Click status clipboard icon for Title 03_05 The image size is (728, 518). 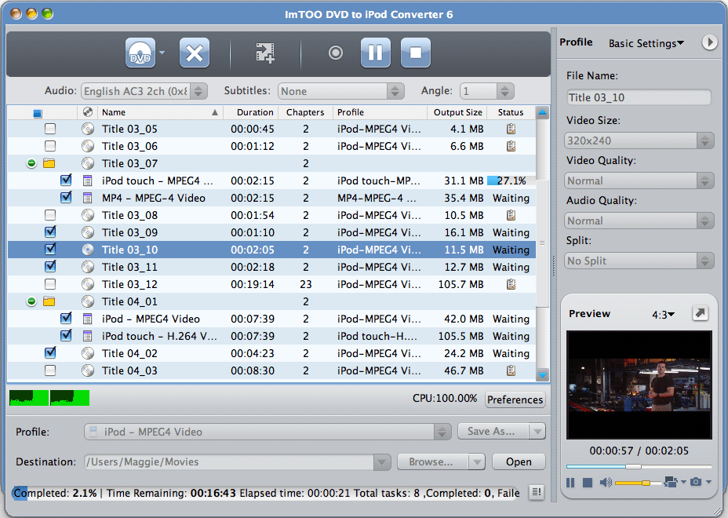[511, 129]
